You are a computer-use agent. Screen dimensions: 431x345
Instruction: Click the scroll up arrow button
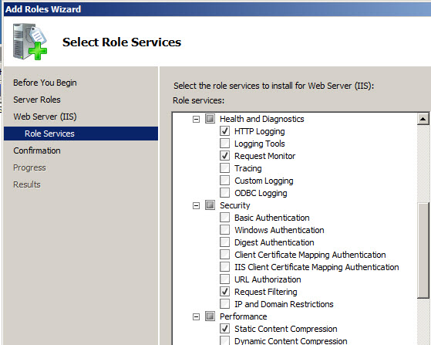pos(423,119)
